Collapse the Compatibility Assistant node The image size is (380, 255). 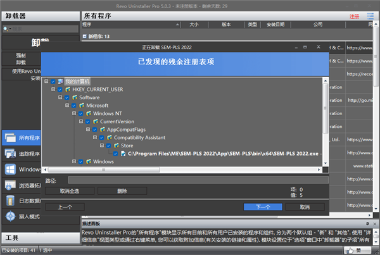pos(95,137)
